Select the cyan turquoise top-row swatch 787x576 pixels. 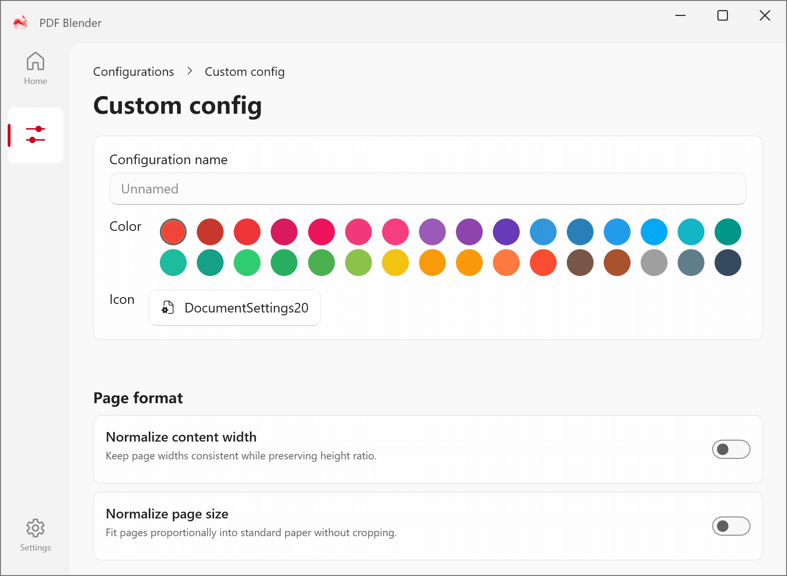tap(691, 232)
